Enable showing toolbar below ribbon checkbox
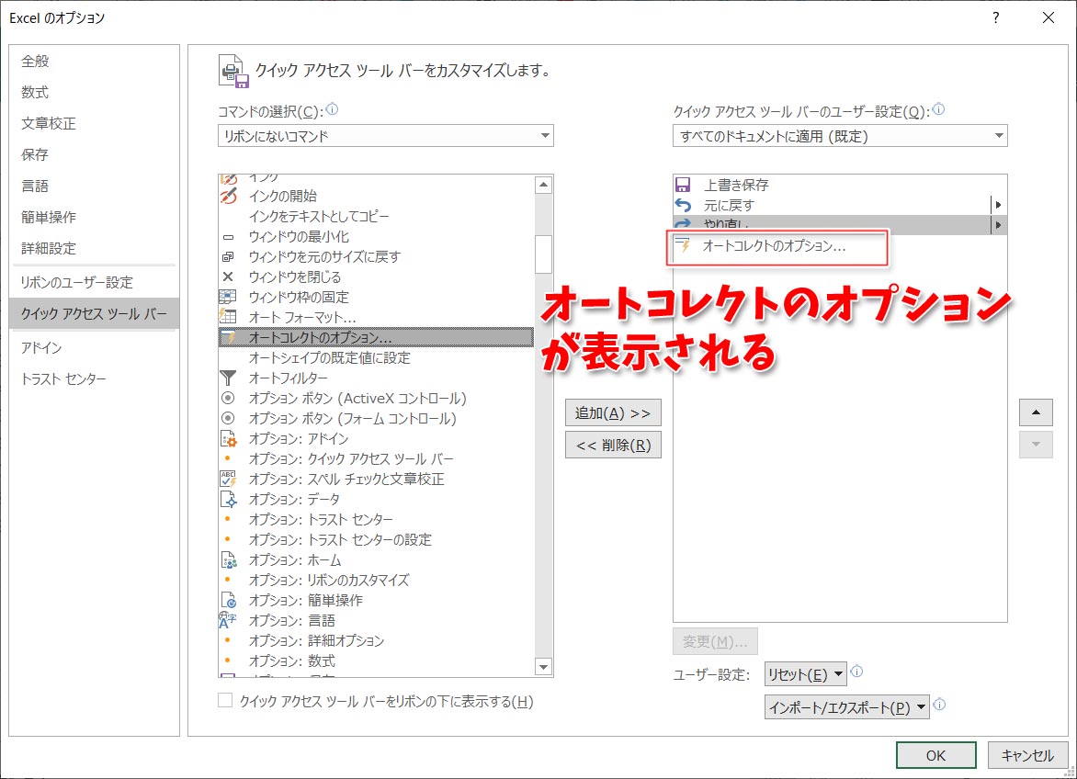Screen dimensions: 1077x779 point(225,700)
